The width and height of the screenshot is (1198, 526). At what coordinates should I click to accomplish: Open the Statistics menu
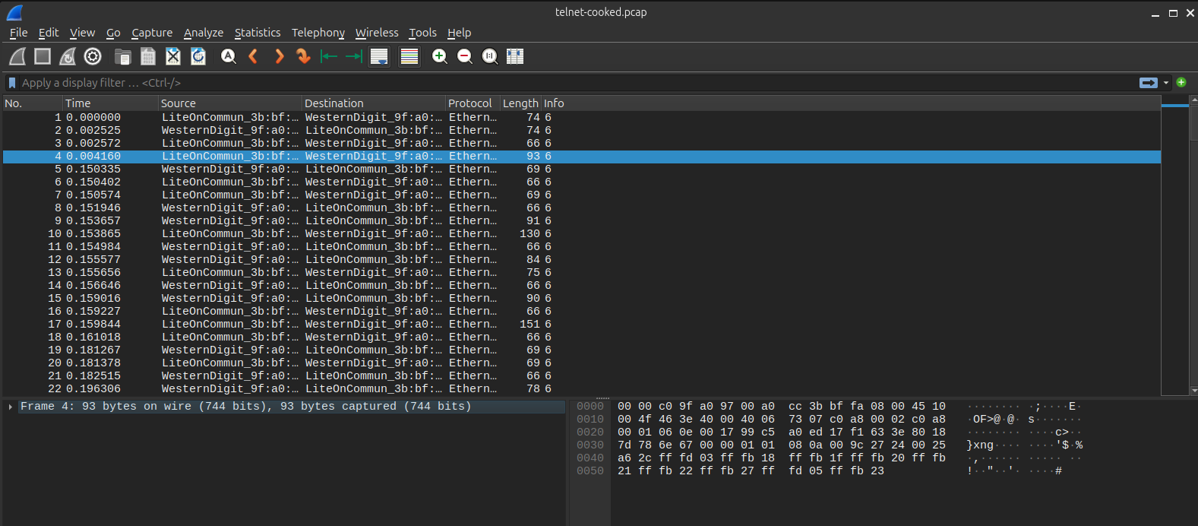[257, 33]
